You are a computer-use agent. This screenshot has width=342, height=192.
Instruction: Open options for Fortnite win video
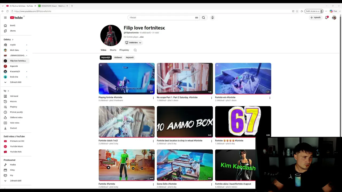point(270,98)
